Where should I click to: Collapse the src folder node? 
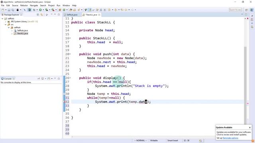tap(6, 25)
